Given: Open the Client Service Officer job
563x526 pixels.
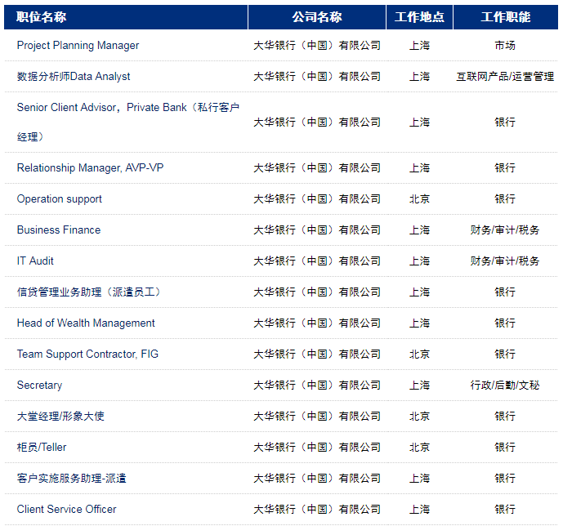Looking at the screenshot, I should tap(67, 510).
